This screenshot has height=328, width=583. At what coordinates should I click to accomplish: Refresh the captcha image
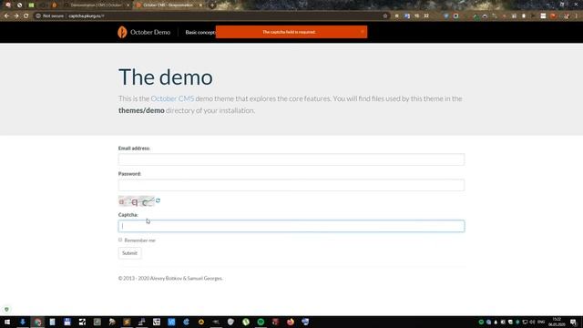[x=158, y=200]
